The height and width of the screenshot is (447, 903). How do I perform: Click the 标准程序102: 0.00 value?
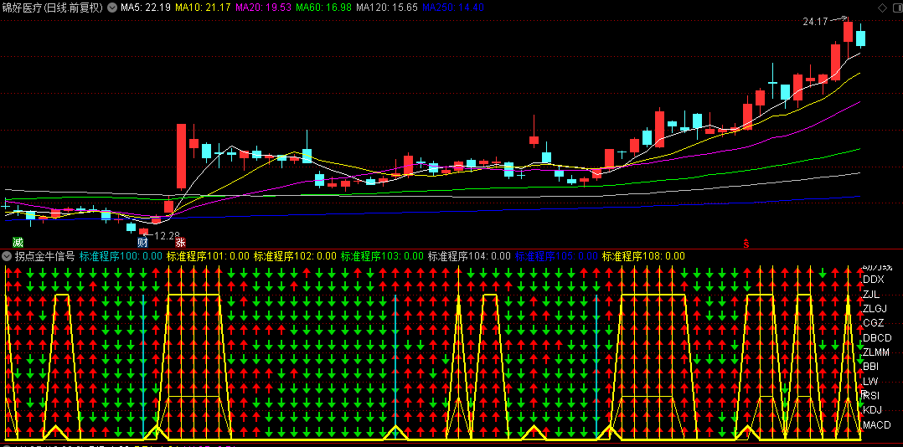tap(295, 256)
